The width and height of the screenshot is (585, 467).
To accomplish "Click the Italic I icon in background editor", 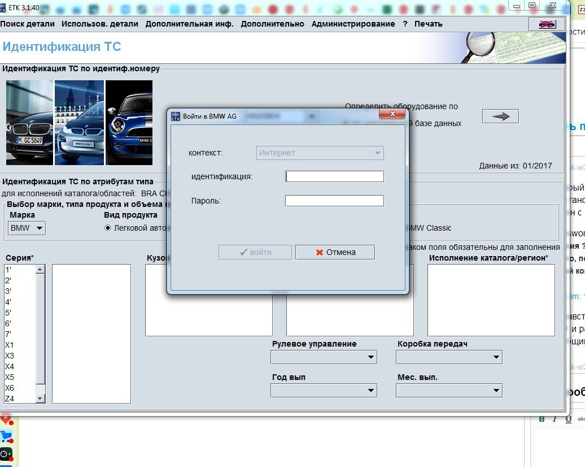I will 555,419.
